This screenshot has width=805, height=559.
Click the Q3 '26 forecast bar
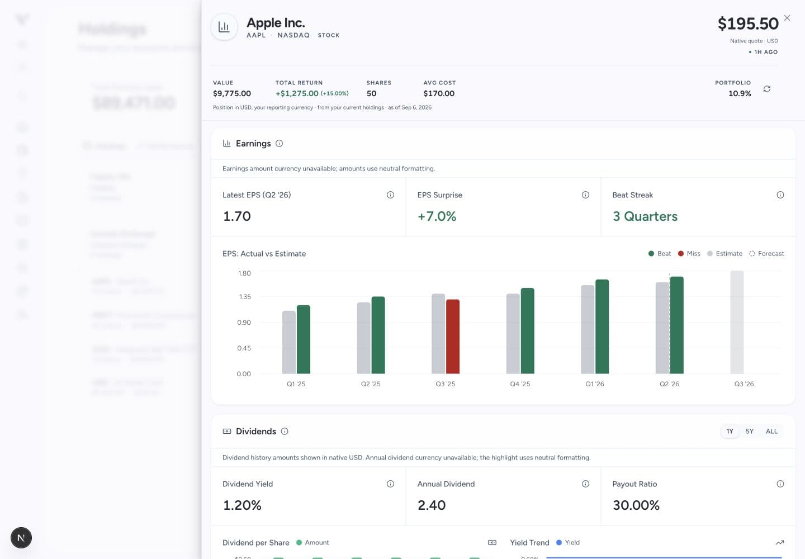[x=737, y=323]
